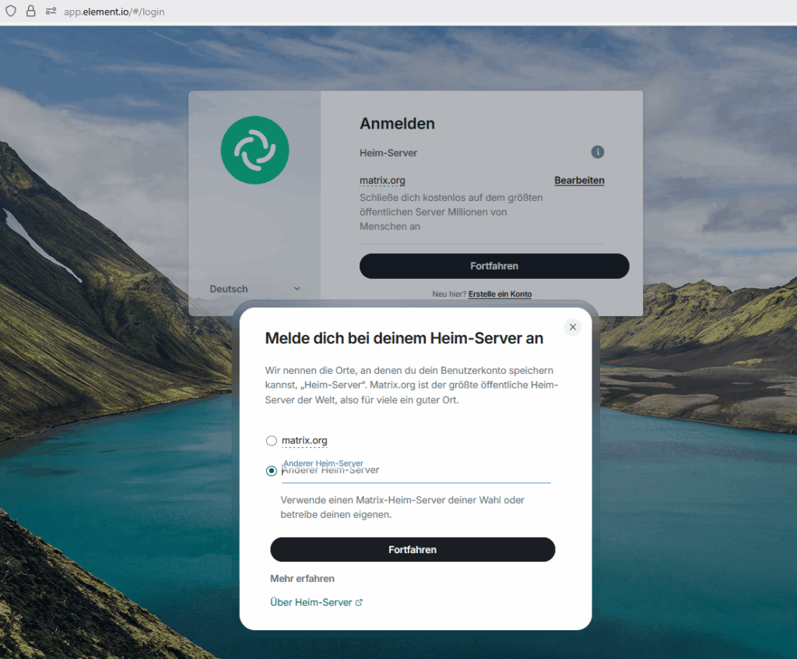797x659 pixels.
Task: Open the Erstelle ein Konto link
Action: coord(500,294)
